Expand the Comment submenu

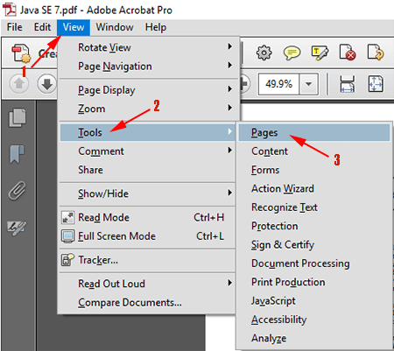pyautogui.click(x=148, y=151)
